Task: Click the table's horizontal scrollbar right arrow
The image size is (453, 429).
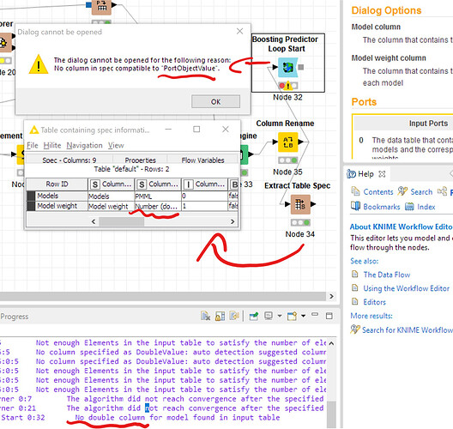Action: pyautogui.click(x=233, y=221)
